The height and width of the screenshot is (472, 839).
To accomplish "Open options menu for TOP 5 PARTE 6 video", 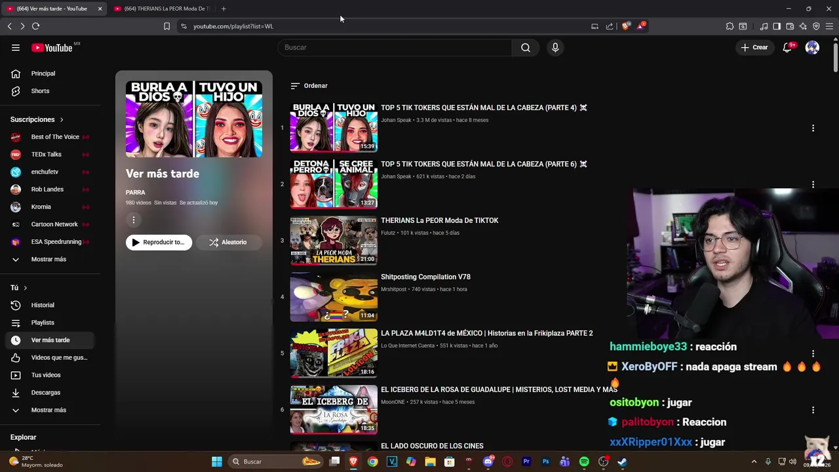I will pos(813,184).
